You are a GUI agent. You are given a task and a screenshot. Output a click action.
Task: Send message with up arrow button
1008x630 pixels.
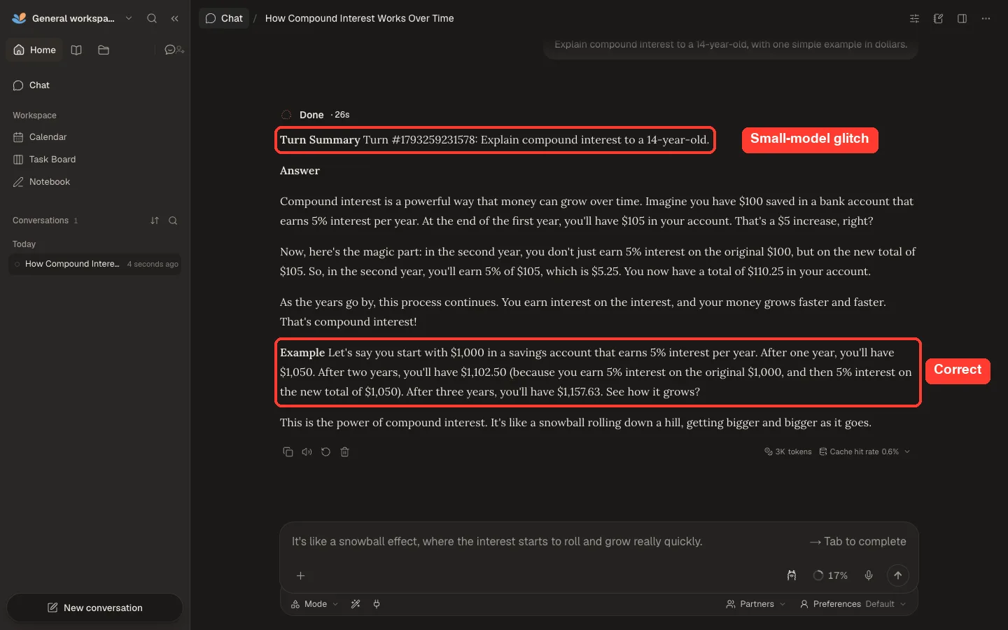pyautogui.click(x=898, y=575)
